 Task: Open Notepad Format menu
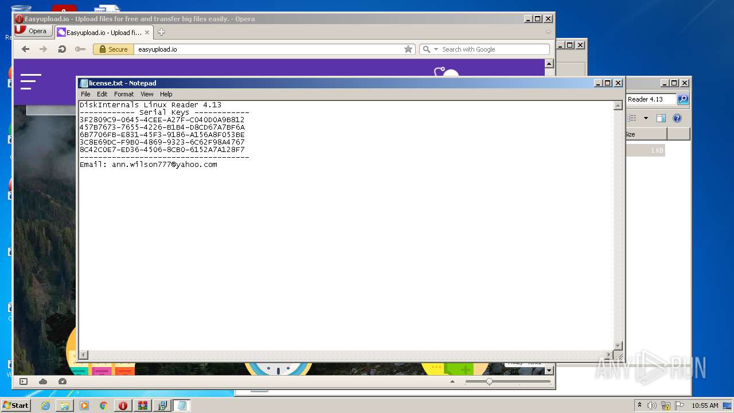click(x=124, y=94)
